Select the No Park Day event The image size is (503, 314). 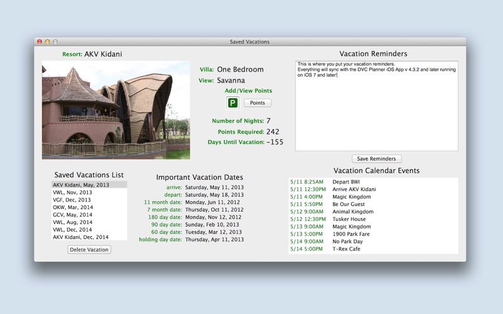[373, 241]
